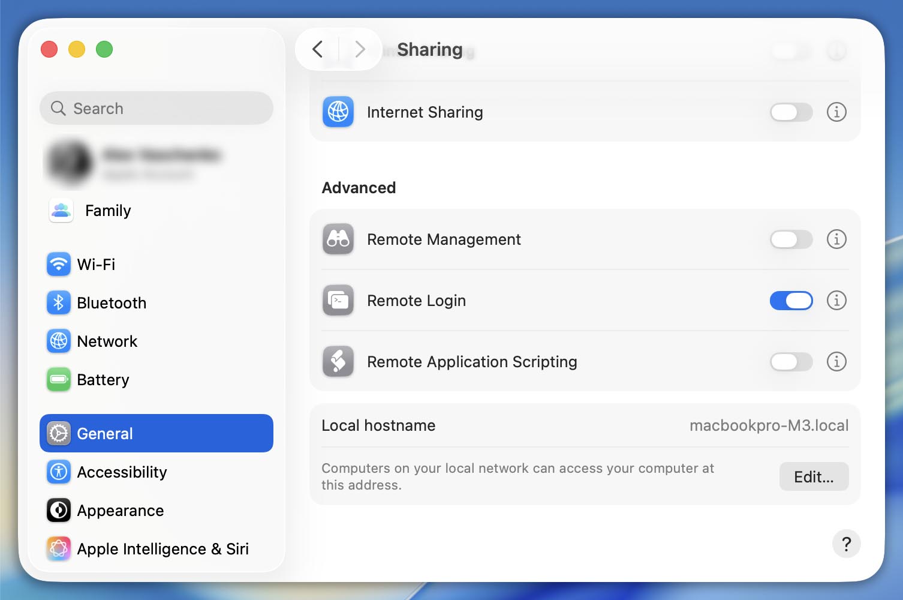Screen dimensions: 903x600
Task: Disable the Remote Login toggle
Action: pyautogui.click(x=791, y=300)
